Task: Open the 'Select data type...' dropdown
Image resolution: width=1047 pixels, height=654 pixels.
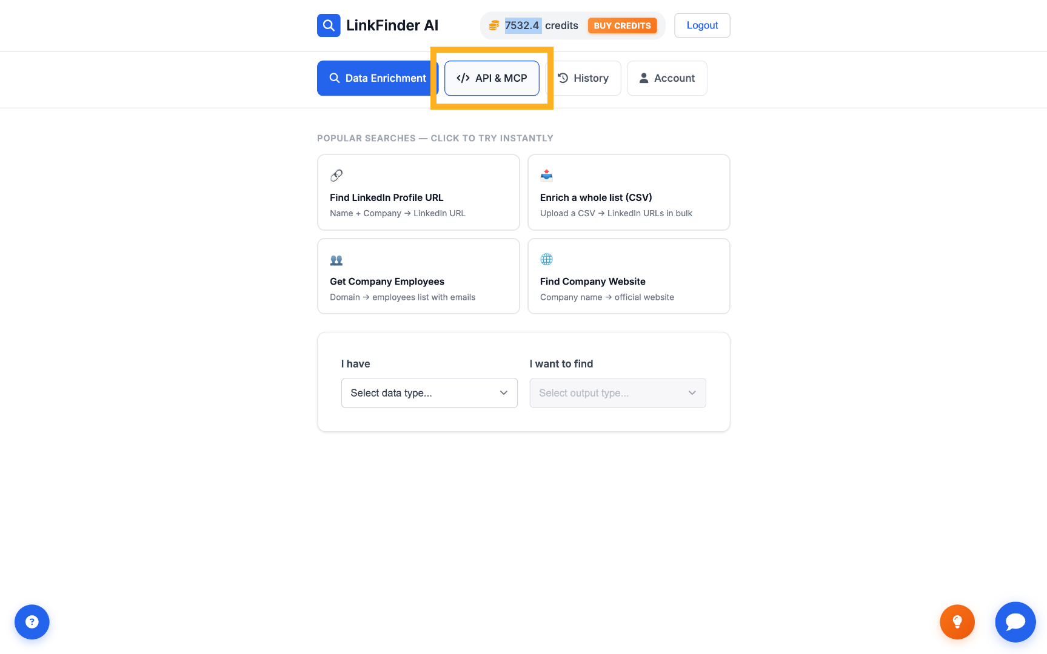Action: tap(429, 393)
